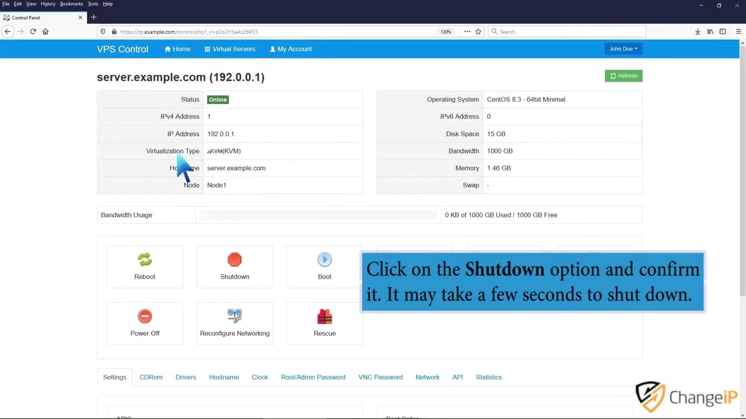Toggle the sidebar view icon
The height and width of the screenshot is (419, 746).
pyautogui.click(x=723, y=31)
